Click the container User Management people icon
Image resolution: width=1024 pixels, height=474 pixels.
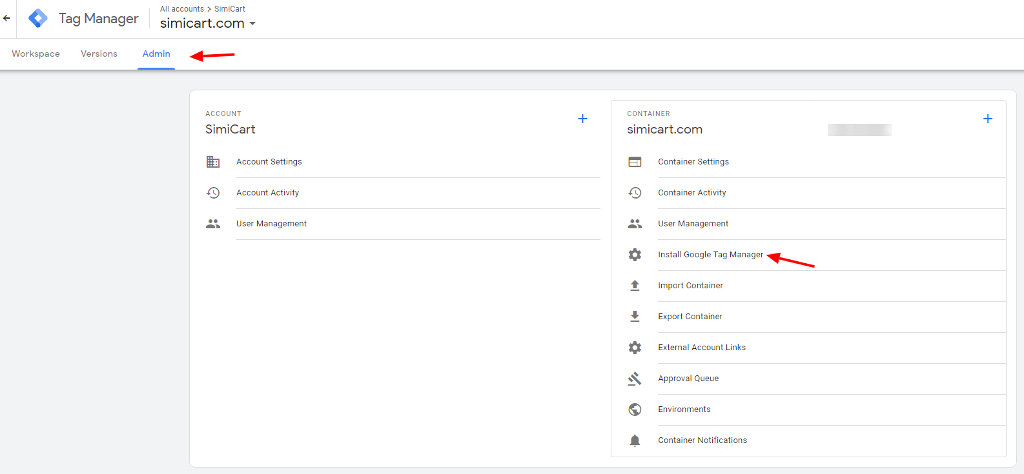[635, 224]
